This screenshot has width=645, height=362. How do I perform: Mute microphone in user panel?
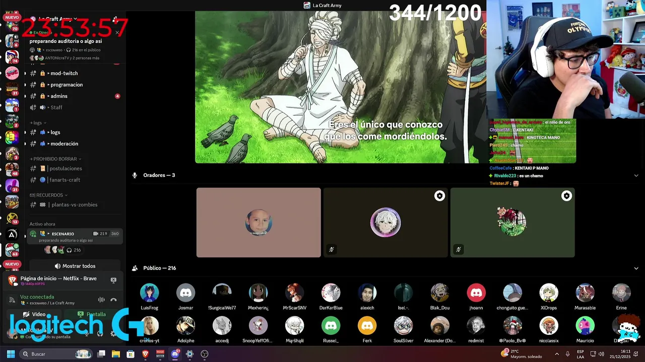pyautogui.click(x=87, y=333)
